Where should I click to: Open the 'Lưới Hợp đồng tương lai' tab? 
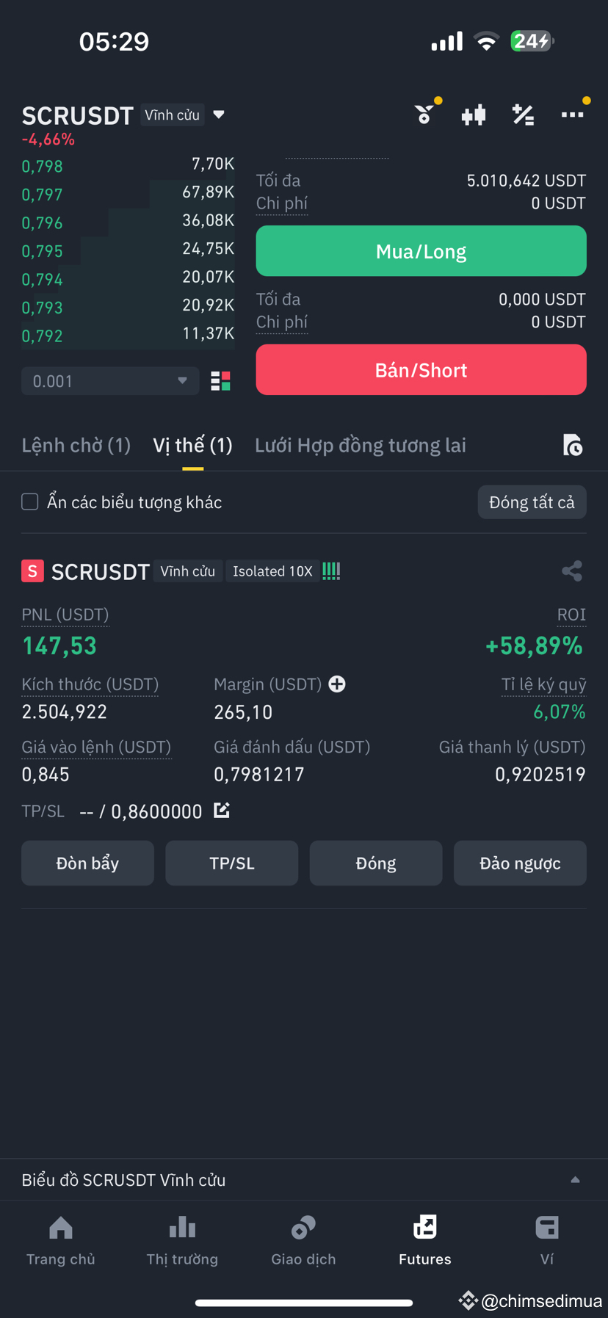360,445
